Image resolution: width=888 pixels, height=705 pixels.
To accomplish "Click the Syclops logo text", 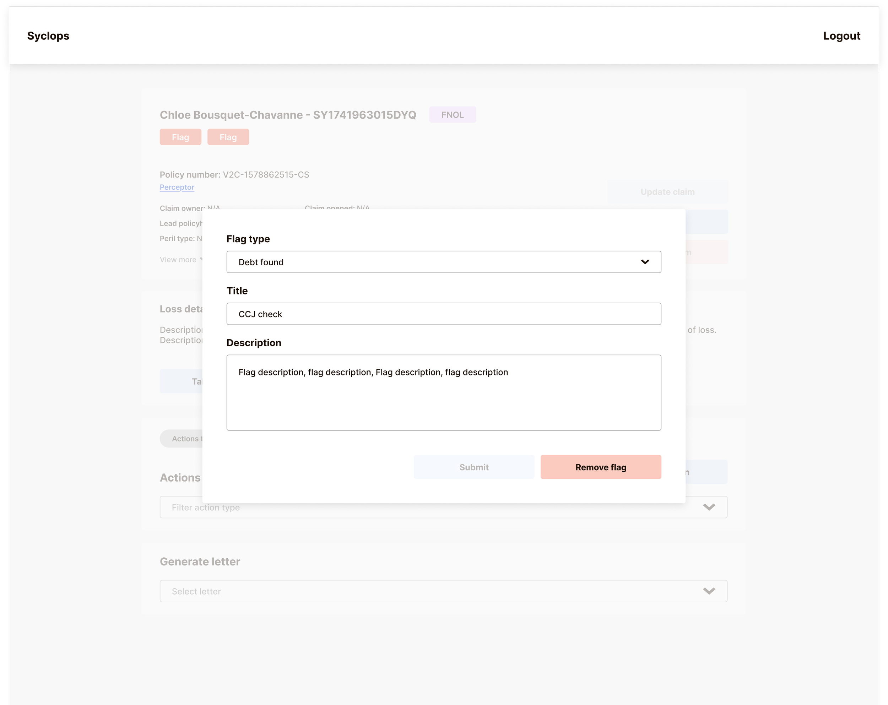I will pos(48,36).
